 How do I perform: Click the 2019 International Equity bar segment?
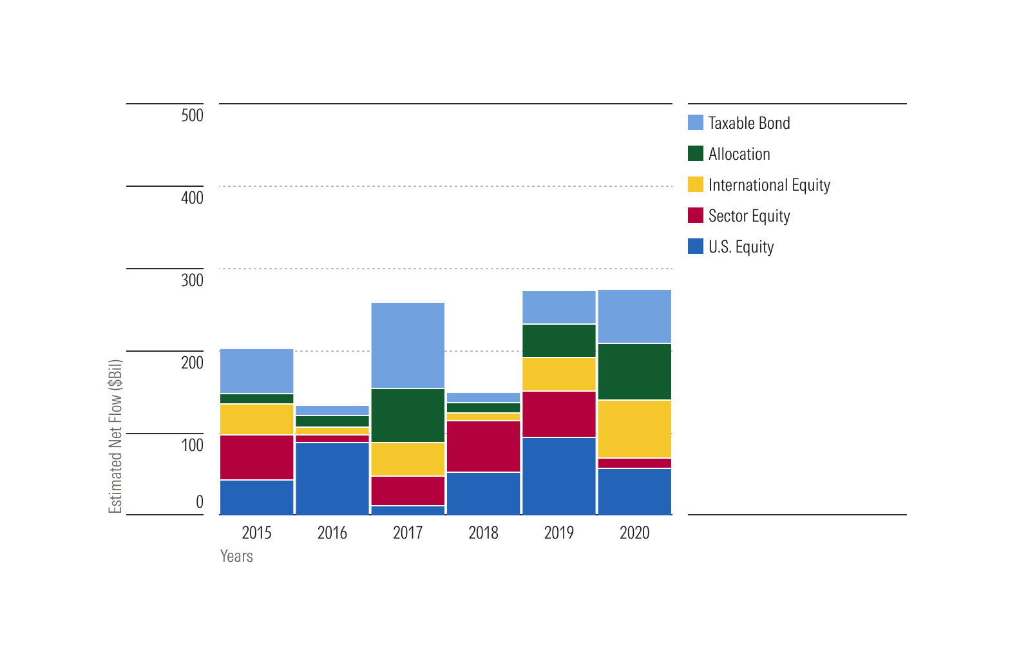click(559, 374)
